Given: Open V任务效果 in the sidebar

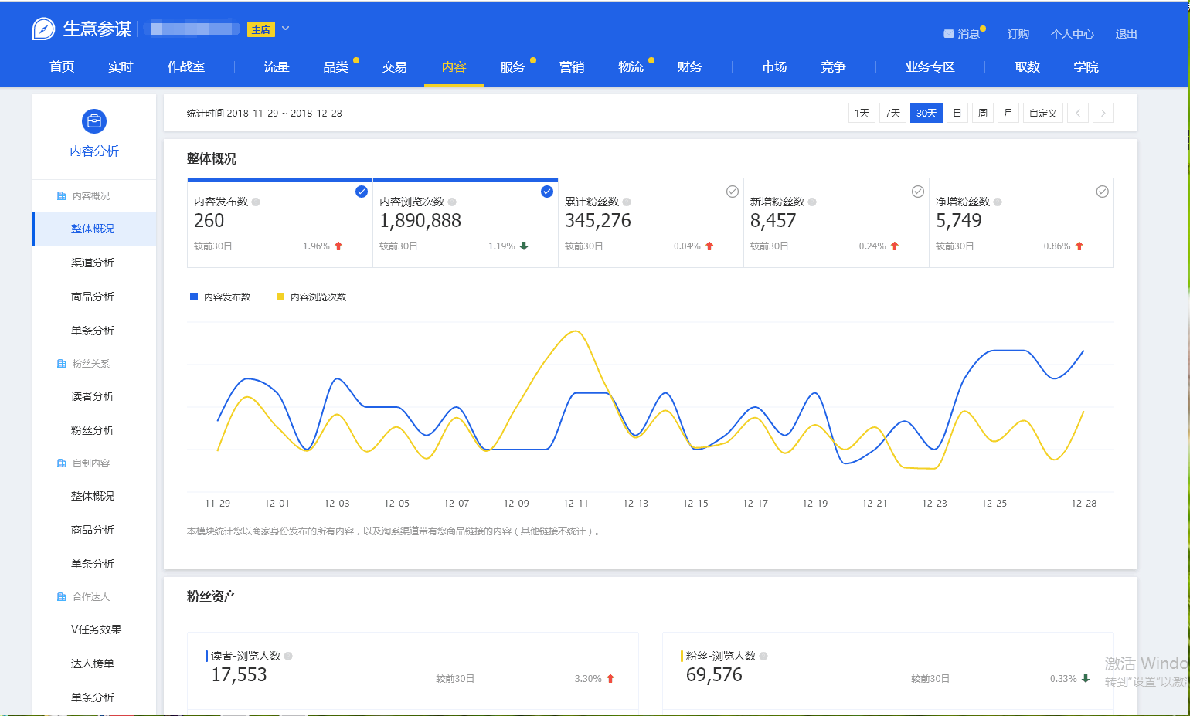Looking at the screenshot, I should pos(97,629).
